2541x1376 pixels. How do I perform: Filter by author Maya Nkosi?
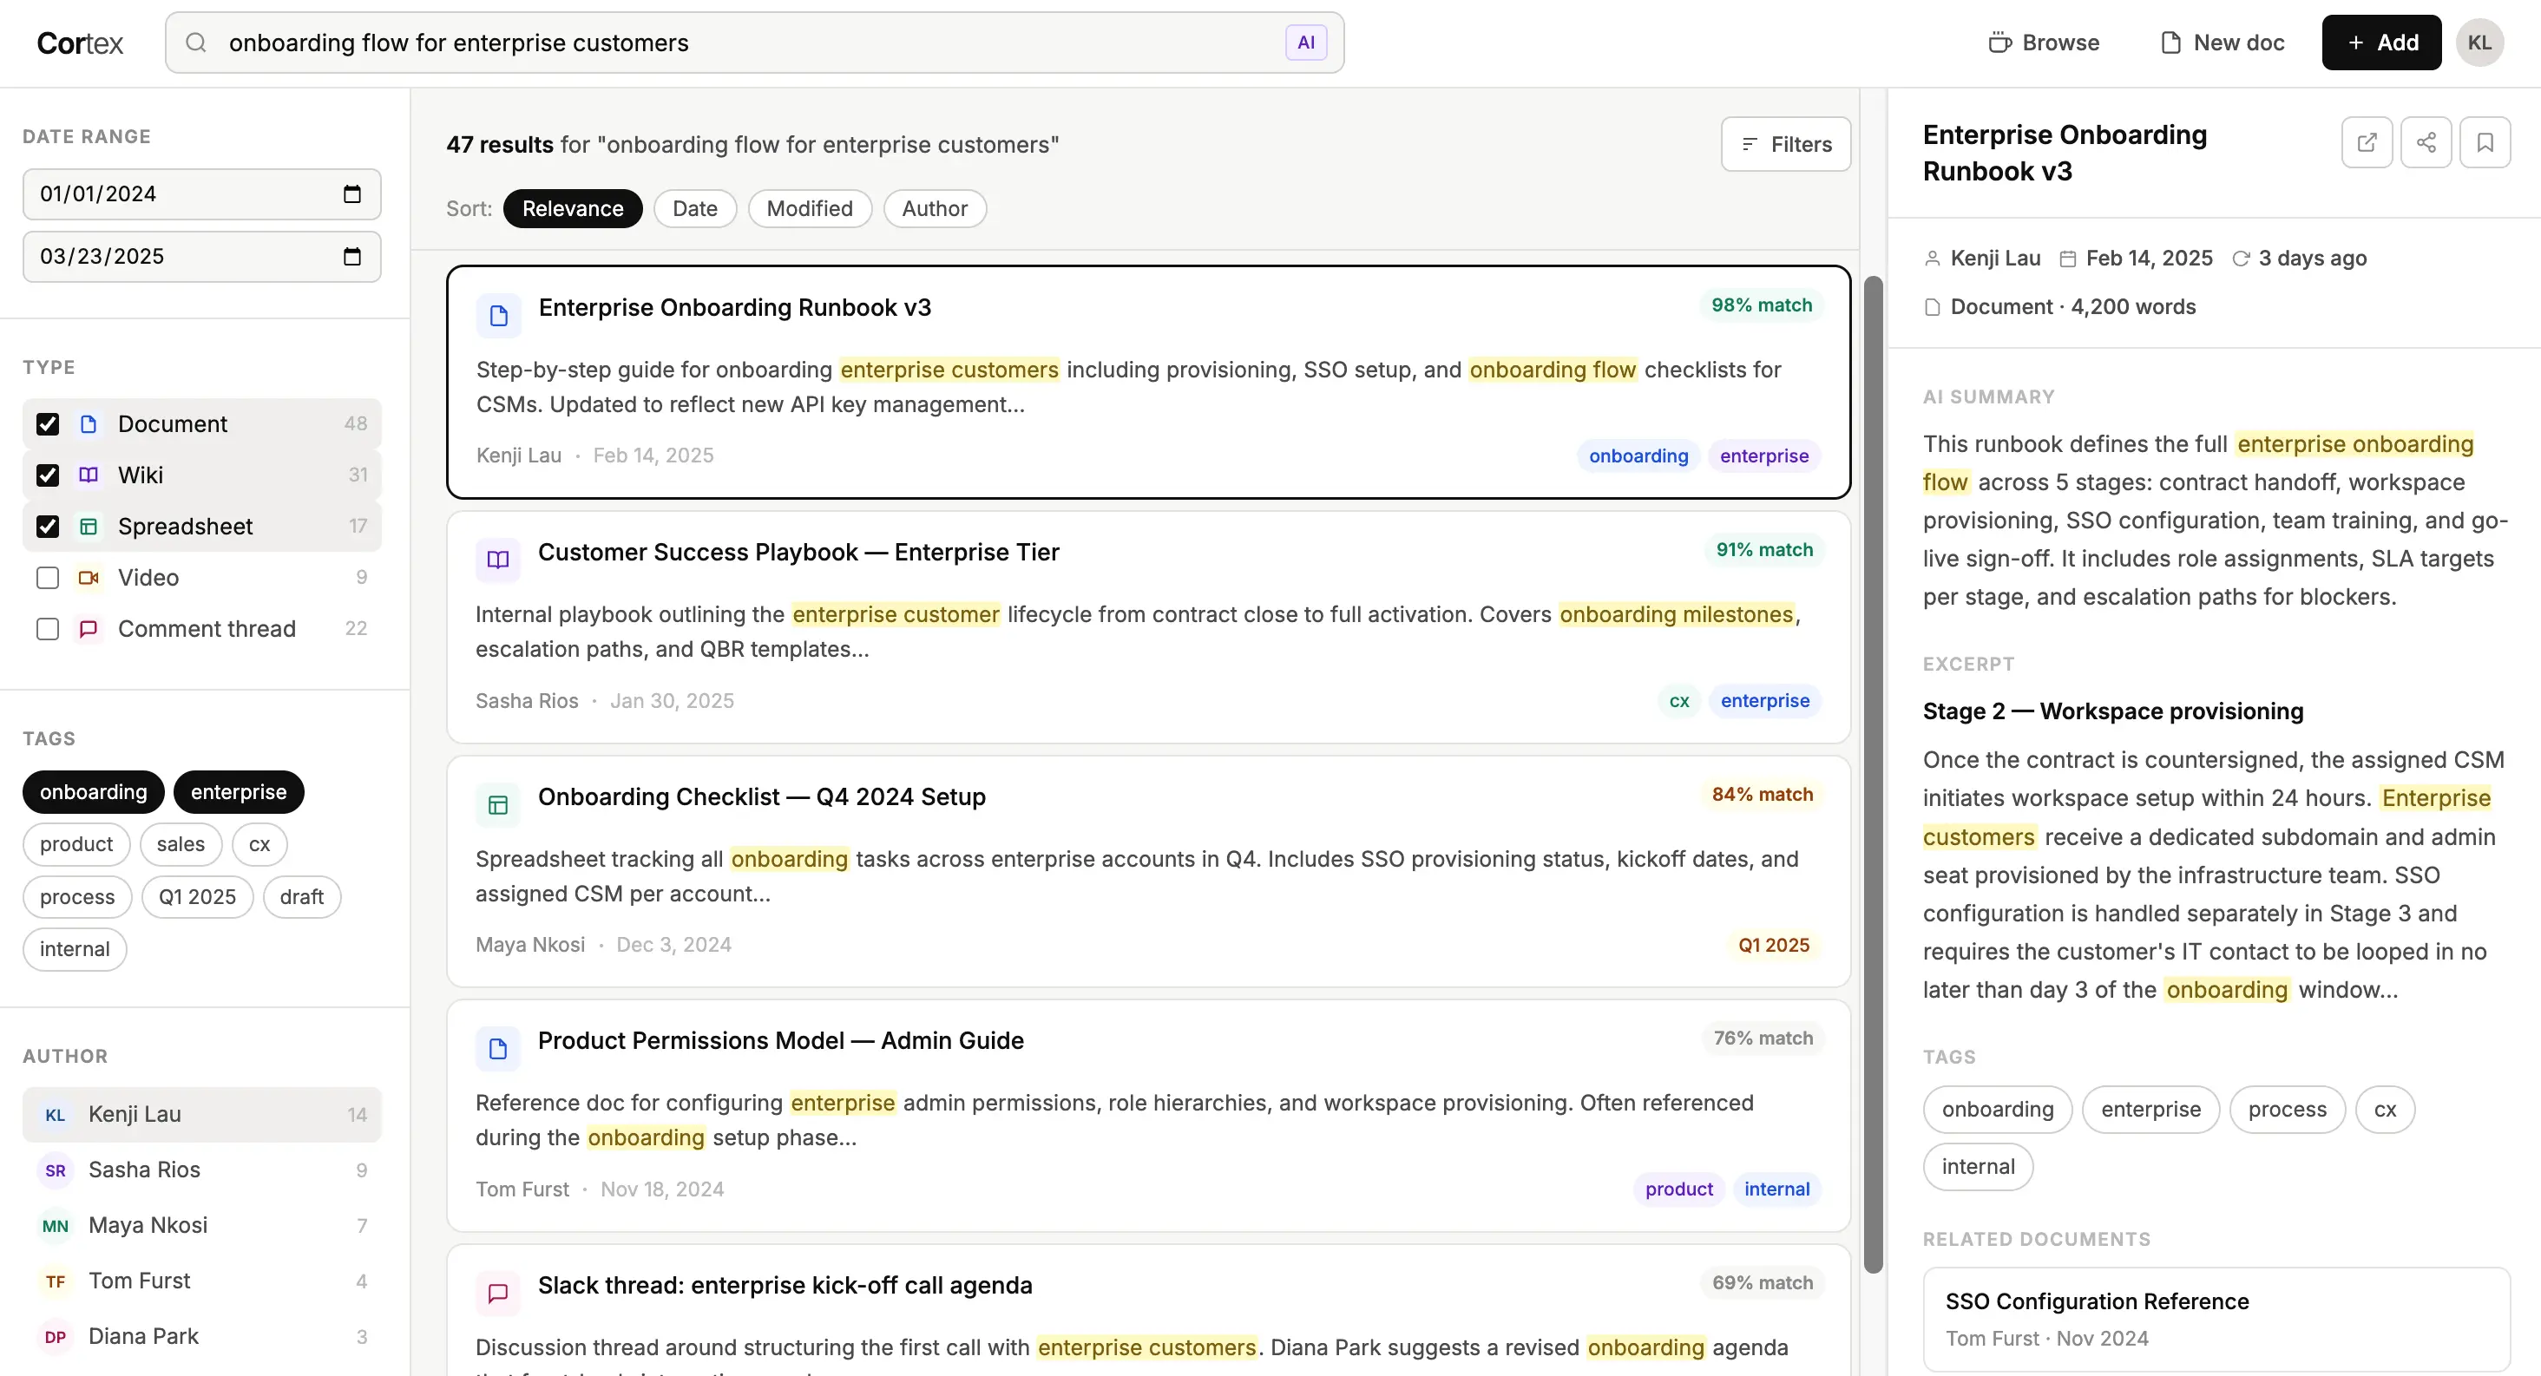click(x=202, y=1225)
